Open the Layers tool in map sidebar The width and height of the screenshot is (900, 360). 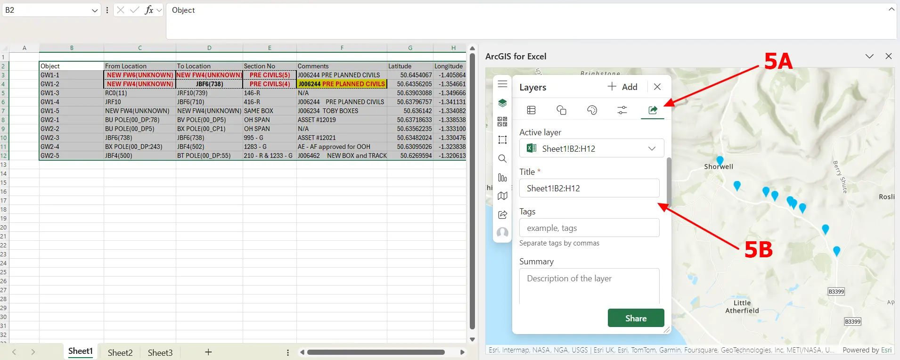[502, 103]
